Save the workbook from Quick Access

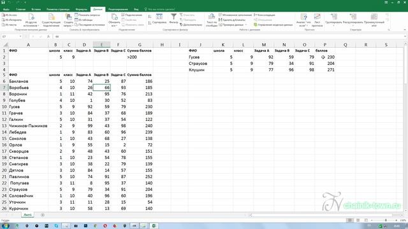[3, 3]
